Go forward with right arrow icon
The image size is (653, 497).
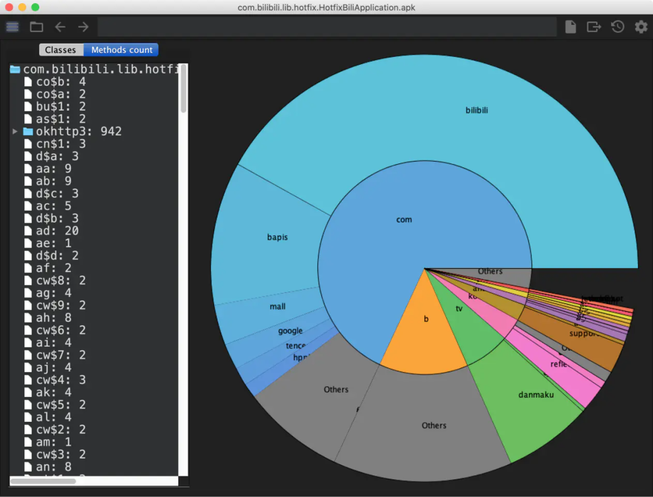pos(83,27)
